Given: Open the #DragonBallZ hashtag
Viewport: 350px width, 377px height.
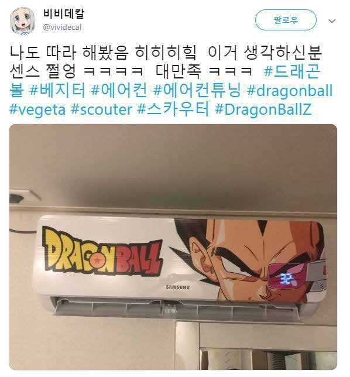Looking at the screenshot, I should [x=263, y=109].
